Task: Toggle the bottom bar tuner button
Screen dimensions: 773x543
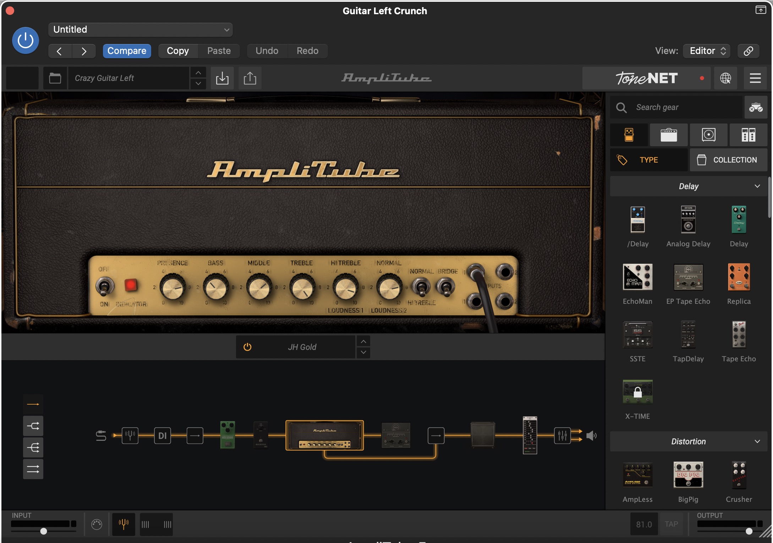Action: point(124,524)
